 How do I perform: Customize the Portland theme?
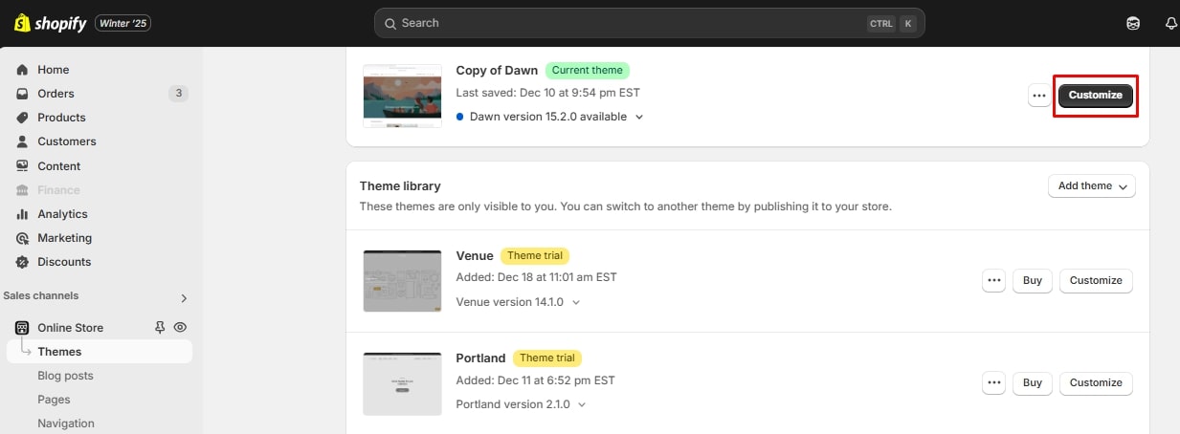(x=1096, y=382)
